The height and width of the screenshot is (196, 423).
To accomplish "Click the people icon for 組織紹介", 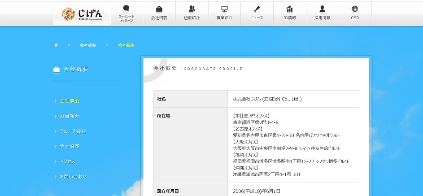I will [192, 9].
